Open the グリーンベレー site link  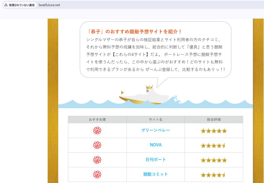click(155, 130)
